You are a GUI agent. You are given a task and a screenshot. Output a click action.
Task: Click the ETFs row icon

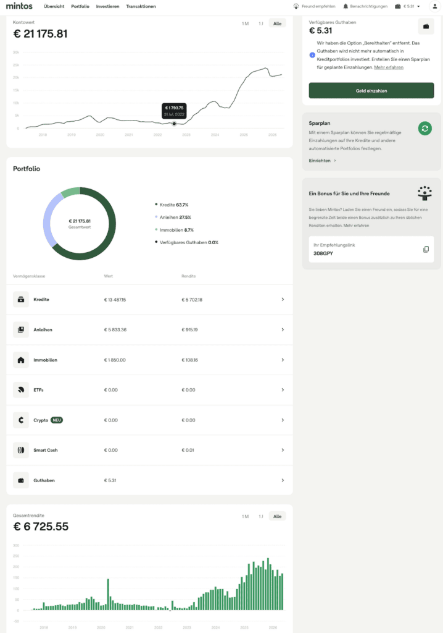point(21,390)
